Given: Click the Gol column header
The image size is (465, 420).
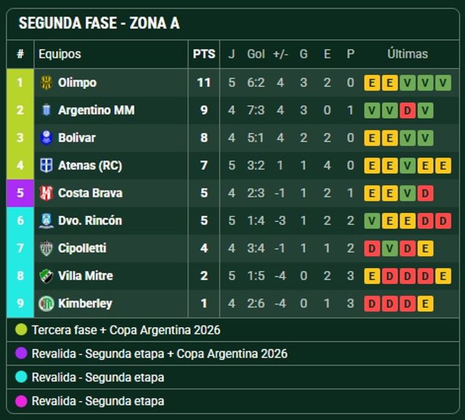Looking at the screenshot, I should click(256, 54).
